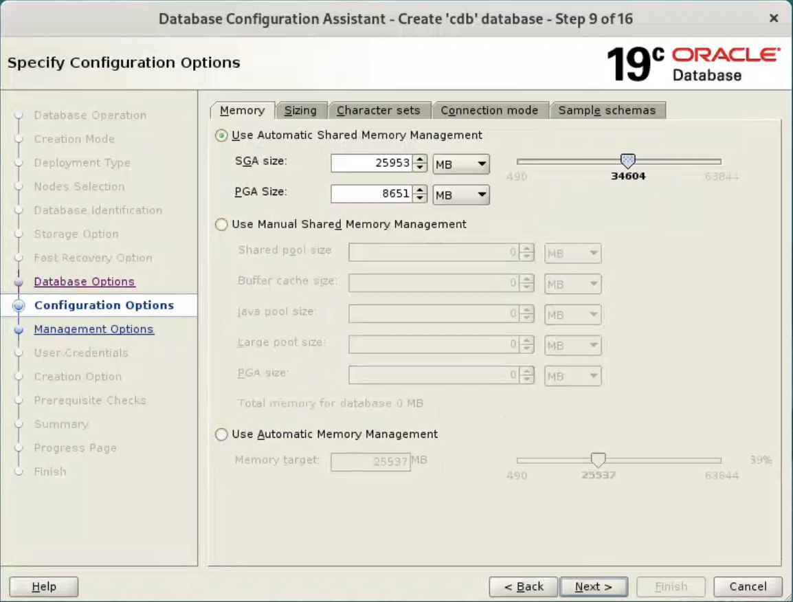Switch to the Memory tab
Viewport: 793px width, 602px height.
243,110
